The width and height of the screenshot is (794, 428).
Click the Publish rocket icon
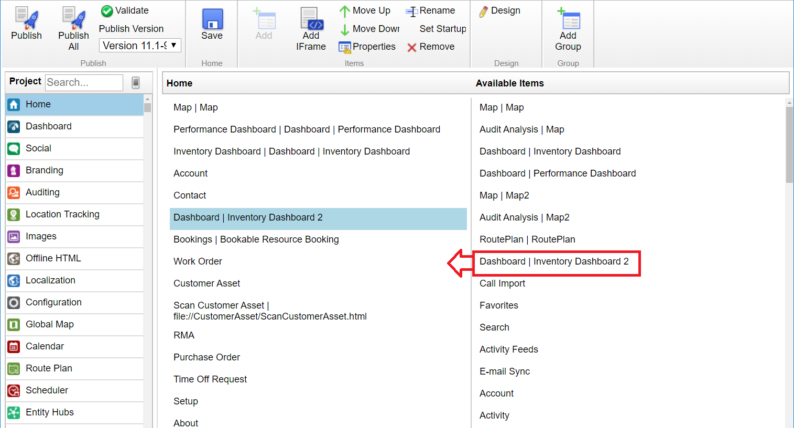coord(26,19)
